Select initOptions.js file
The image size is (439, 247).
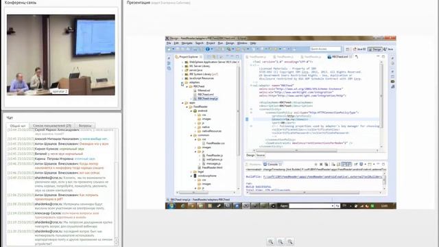pos(214,160)
